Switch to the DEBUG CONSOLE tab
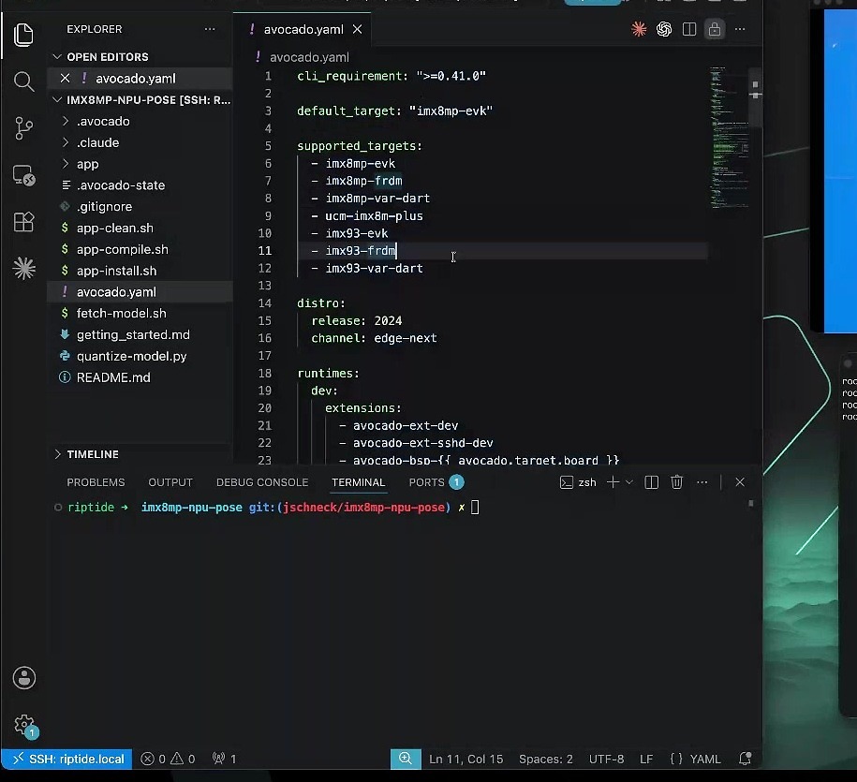This screenshot has height=782, width=857. [x=262, y=482]
